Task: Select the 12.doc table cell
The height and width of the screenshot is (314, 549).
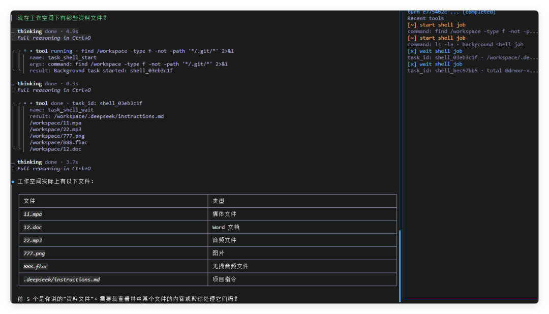Action: tap(113, 227)
